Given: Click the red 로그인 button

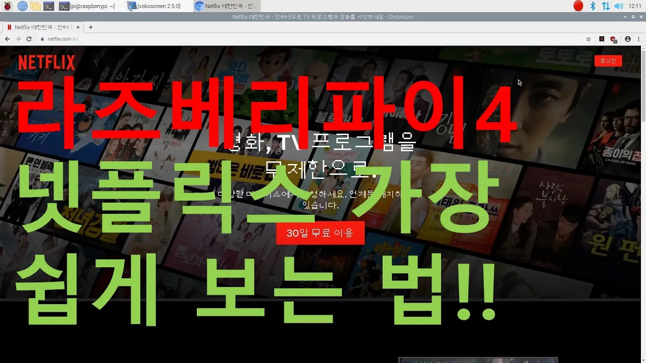Looking at the screenshot, I should (608, 60).
